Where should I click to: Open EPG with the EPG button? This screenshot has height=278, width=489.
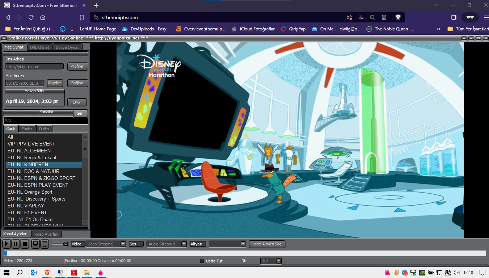point(76,102)
